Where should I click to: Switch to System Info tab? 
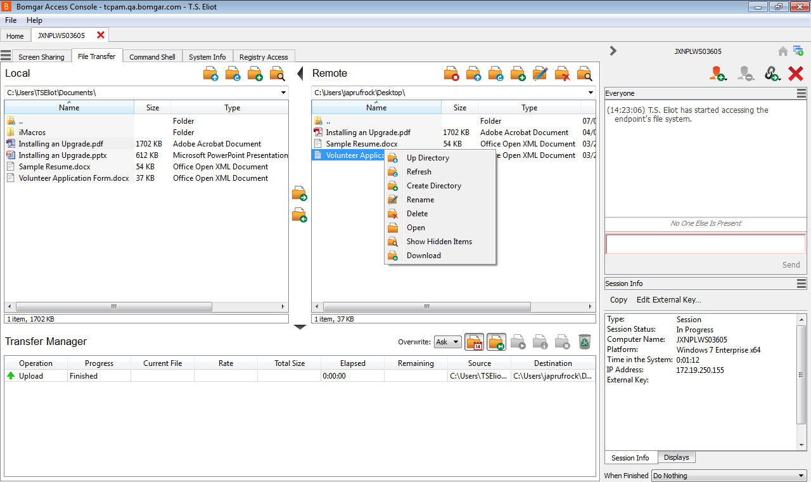[x=207, y=56]
